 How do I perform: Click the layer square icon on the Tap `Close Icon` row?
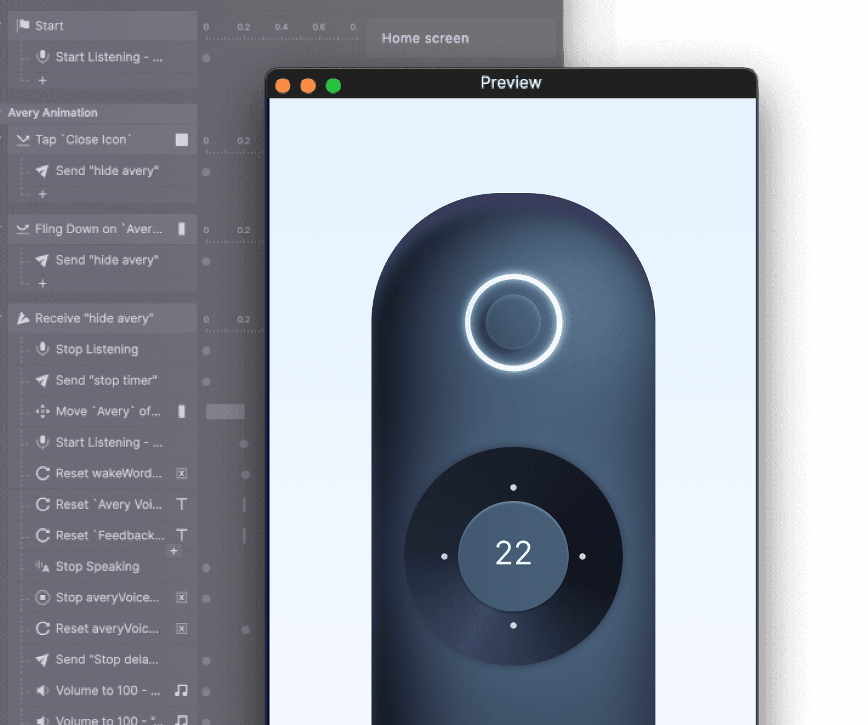point(181,140)
